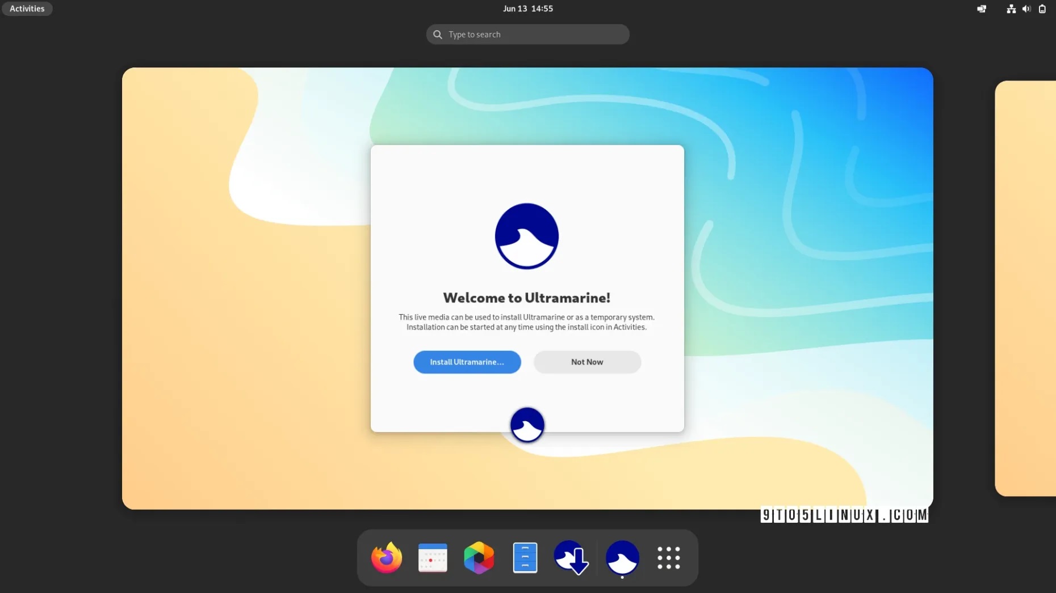Image resolution: width=1056 pixels, height=593 pixels.
Task: Open the Activities overview
Action: tap(27, 9)
